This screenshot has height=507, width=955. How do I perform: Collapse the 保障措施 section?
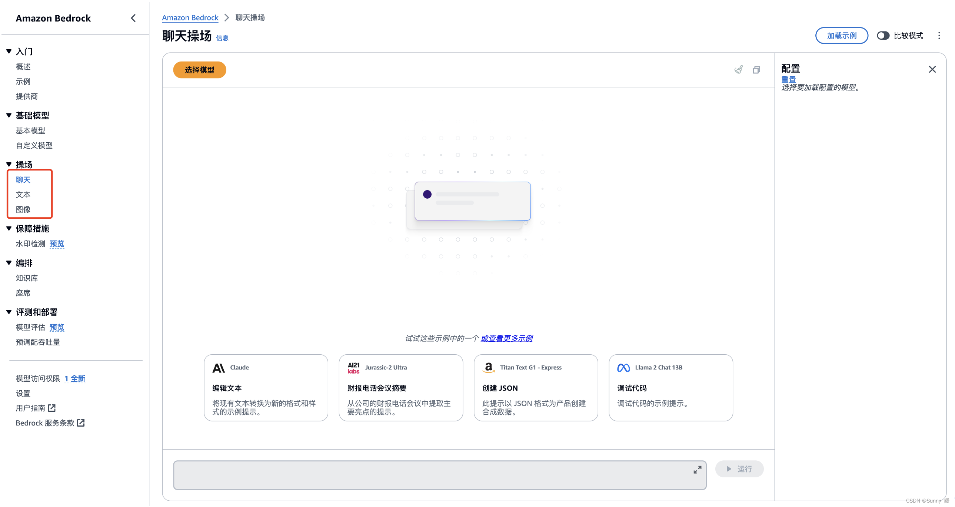[x=9, y=228]
